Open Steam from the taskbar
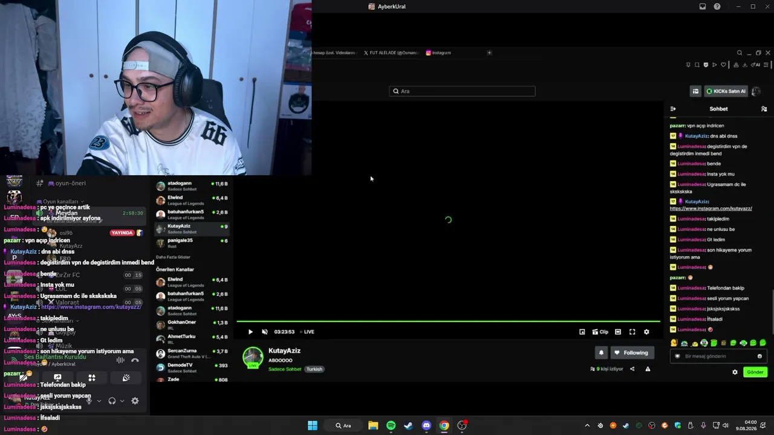The width and height of the screenshot is (774, 435). coord(408,425)
